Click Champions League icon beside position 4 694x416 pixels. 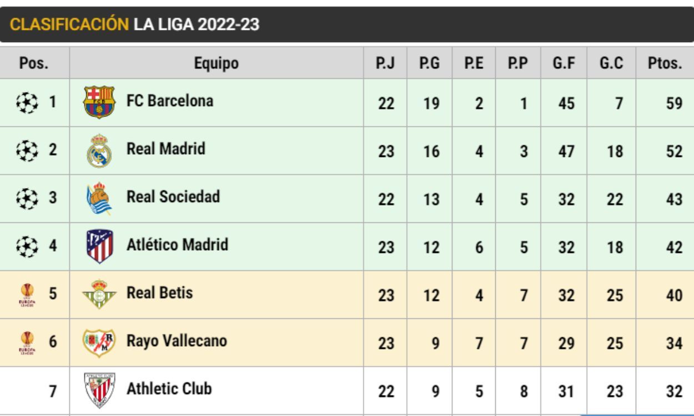[x=27, y=246]
